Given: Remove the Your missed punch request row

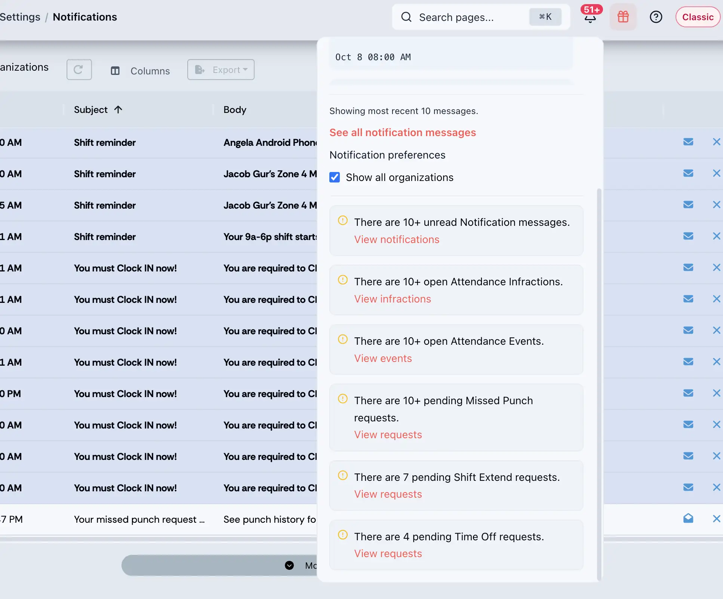Looking at the screenshot, I should point(716,519).
